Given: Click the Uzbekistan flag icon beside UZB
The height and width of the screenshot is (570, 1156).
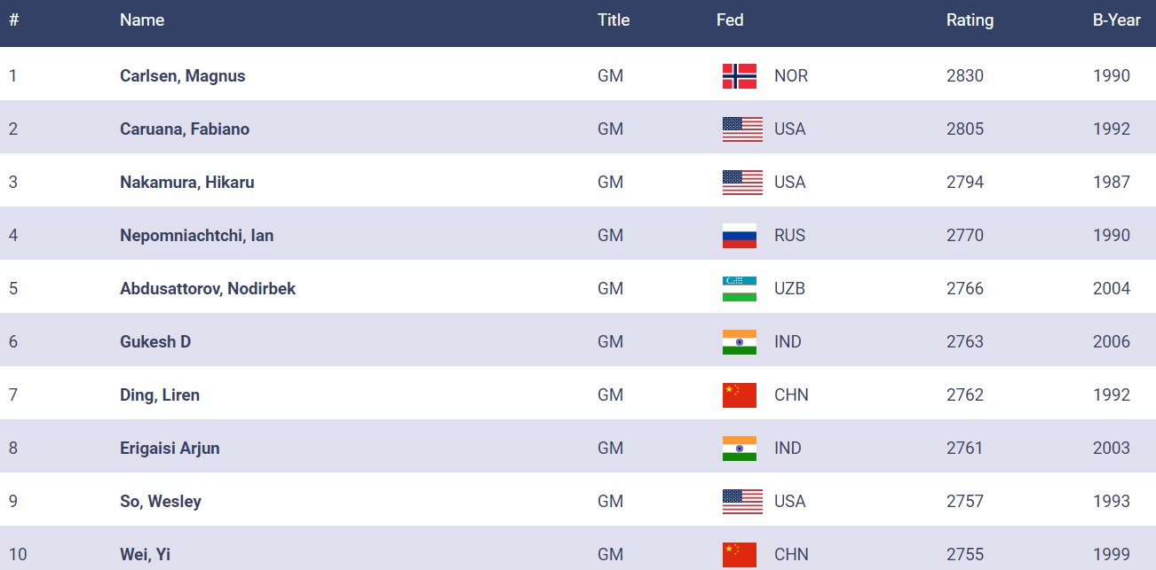Looking at the screenshot, I should [739, 289].
